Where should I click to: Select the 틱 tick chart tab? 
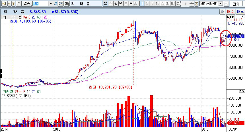click(131, 4)
